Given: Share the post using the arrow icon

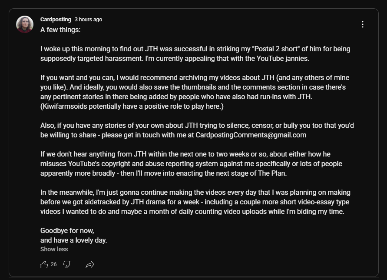Looking at the screenshot, I should 90,264.
